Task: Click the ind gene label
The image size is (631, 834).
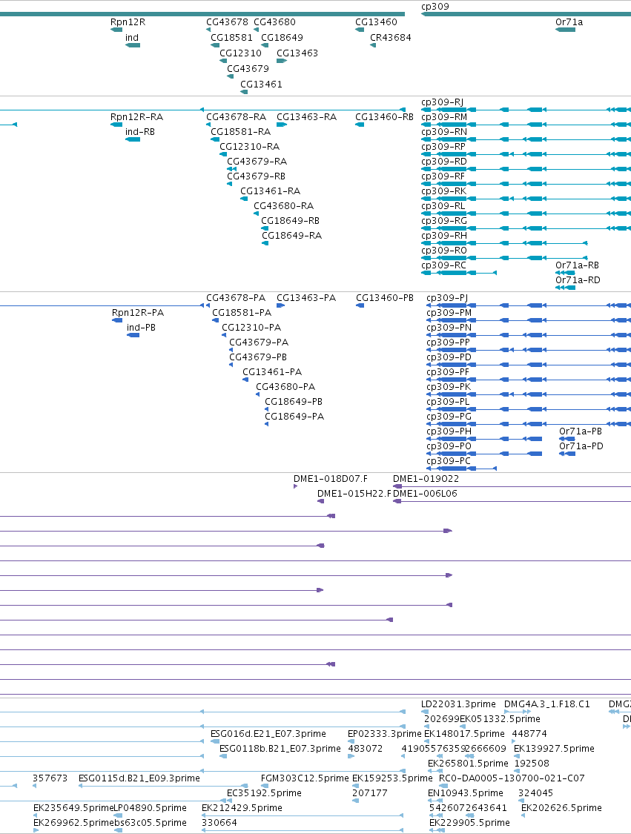Action: (x=132, y=38)
